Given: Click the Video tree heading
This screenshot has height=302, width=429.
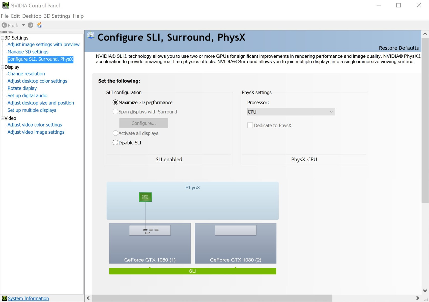Looking at the screenshot, I should click(10, 118).
